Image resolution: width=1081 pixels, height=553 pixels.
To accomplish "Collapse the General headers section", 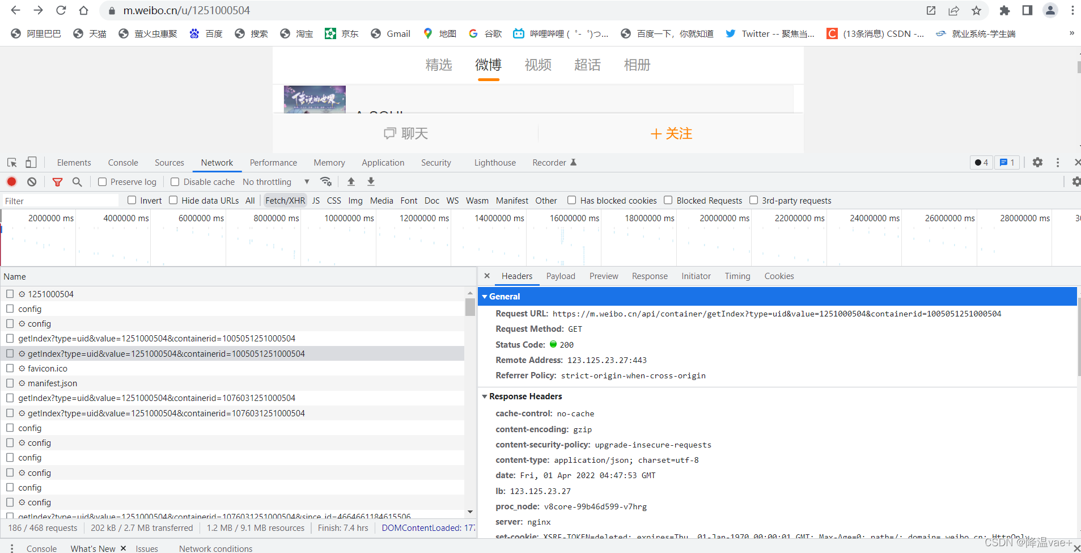I will 485,297.
